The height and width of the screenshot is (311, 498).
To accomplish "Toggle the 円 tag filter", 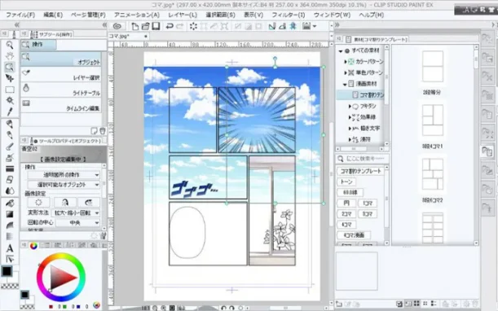I will pyautogui.click(x=346, y=203).
